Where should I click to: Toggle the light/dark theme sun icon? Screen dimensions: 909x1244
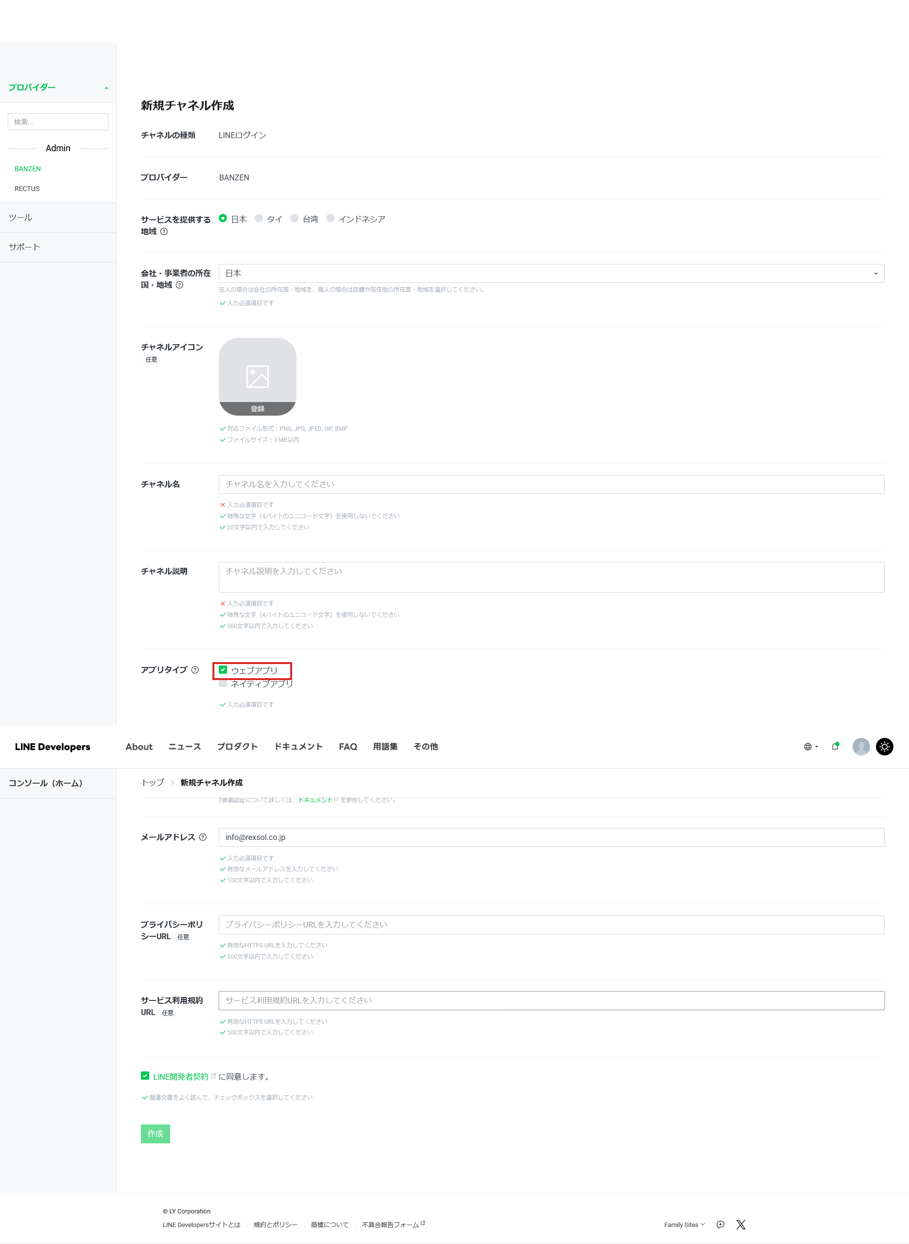pyautogui.click(x=884, y=747)
